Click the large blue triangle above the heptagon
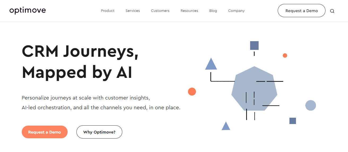 (x=211, y=65)
